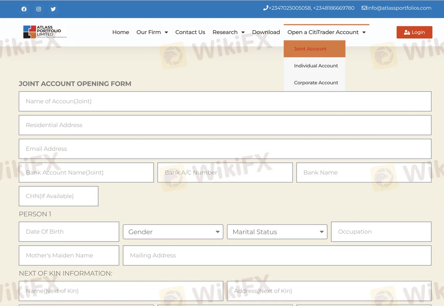
Task: Open the Marital Status dropdown
Action: coord(277,232)
